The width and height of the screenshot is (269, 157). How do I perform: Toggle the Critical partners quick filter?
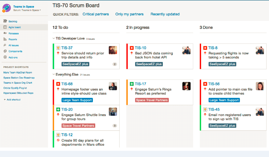[96, 14]
